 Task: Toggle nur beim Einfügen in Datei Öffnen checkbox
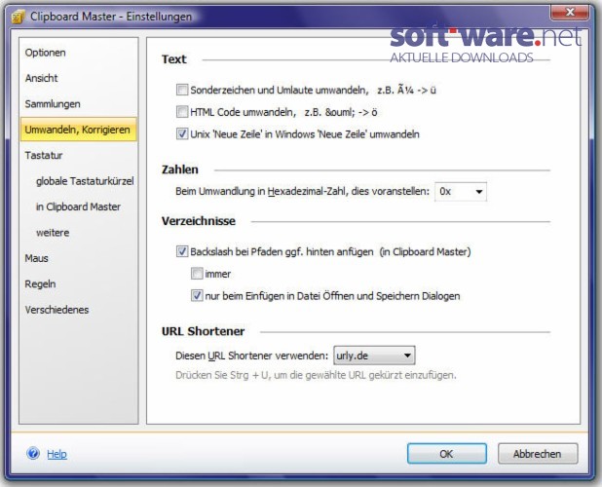(x=197, y=295)
